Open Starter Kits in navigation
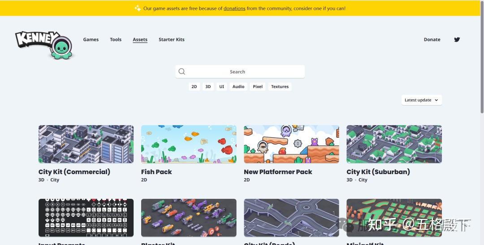This screenshot has width=484, height=245. tap(172, 39)
